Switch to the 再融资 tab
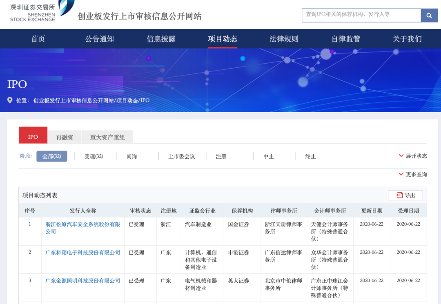The height and width of the screenshot is (304, 441). click(x=65, y=137)
